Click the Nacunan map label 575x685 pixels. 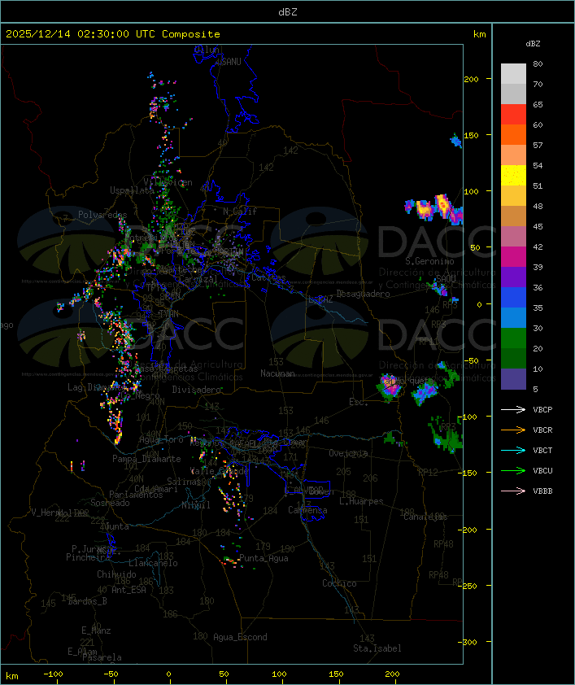pos(277,373)
